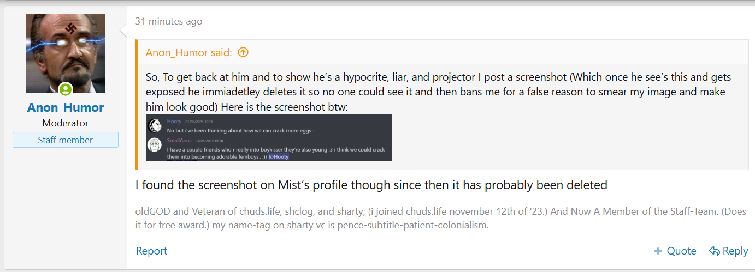This screenshot has width=755, height=272.
Task: Jump to original post via "Anon_Humor said:"
Action: pos(189,52)
